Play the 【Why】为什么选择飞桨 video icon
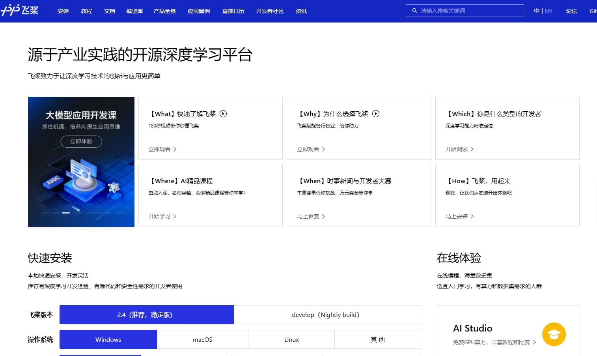 pyautogui.click(x=376, y=114)
